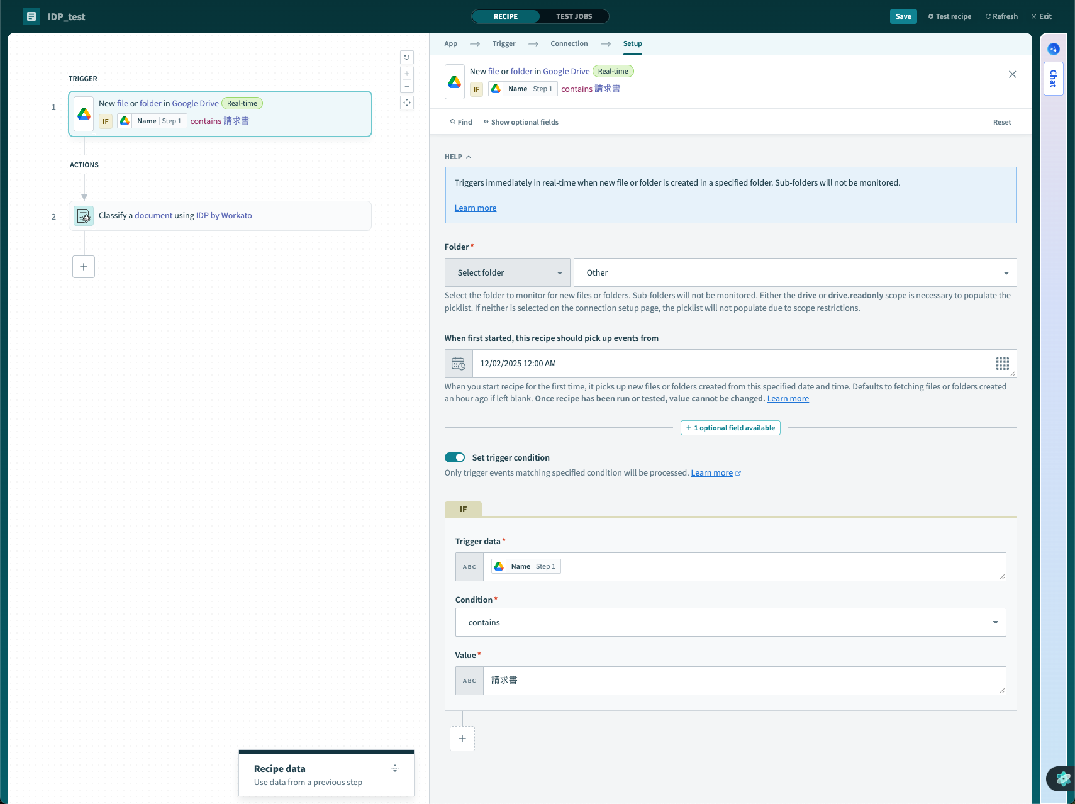This screenshot has height=804, width=1075.
Task: Add another trigger condition with the plus button
Action: (x=462, y=739)
